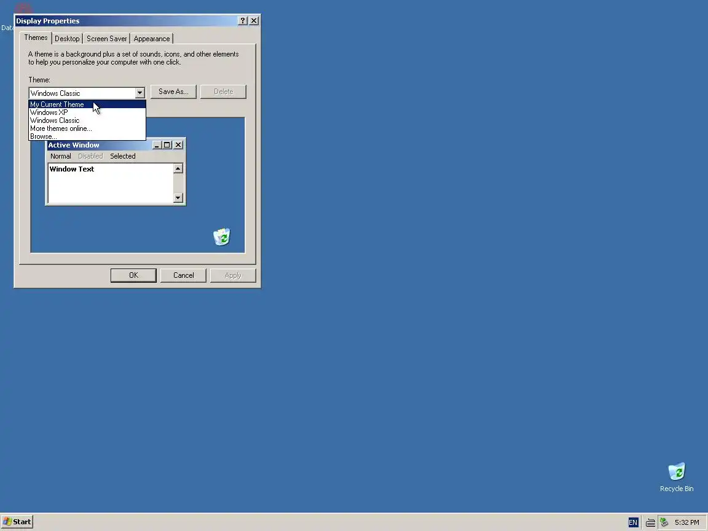Switch to the Desktop tab

(x=67, y=39)
